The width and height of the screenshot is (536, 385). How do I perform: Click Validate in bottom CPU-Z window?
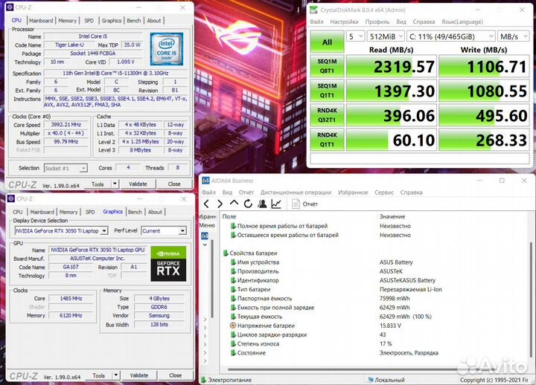138,375
